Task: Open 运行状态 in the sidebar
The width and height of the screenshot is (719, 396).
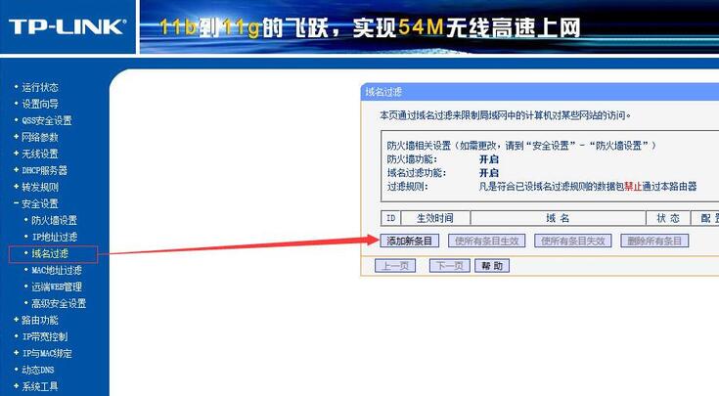Action: [40, 87]
